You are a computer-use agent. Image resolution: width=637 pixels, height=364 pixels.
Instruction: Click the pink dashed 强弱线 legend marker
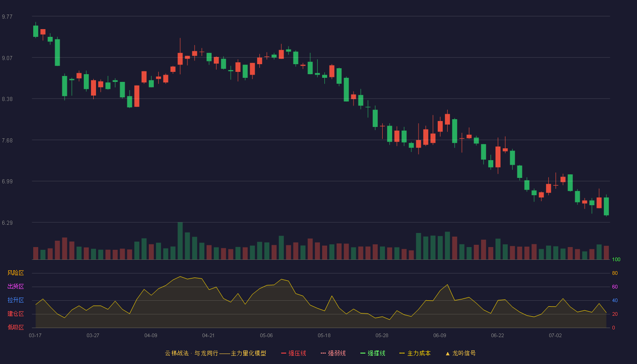pos(323,353)
